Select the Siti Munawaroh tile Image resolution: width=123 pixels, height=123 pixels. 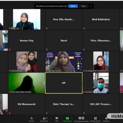[26, 104]
